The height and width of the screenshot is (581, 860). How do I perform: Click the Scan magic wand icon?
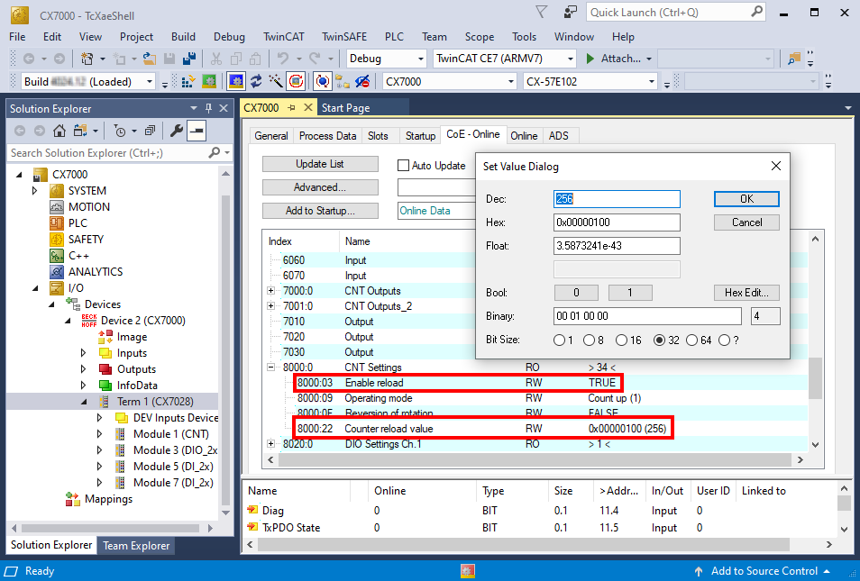tap(275, 82)
